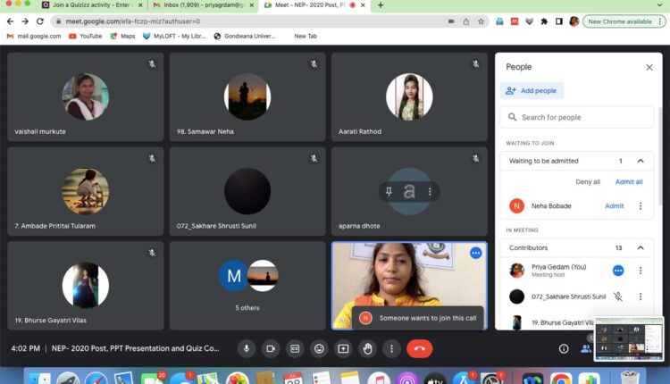The image size is (670, 384).
Task: Collapse the Waiting to be admitted section
Action: point(640,161)
